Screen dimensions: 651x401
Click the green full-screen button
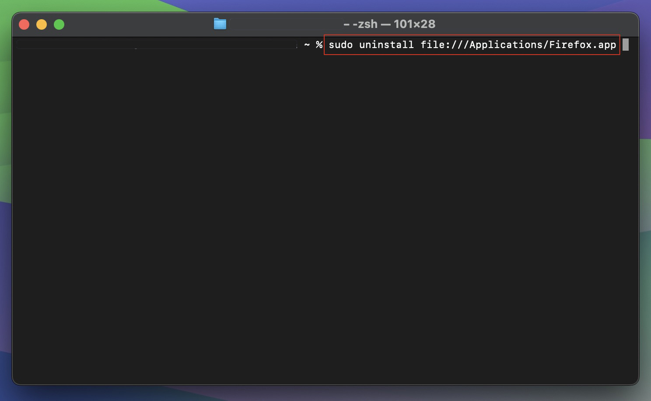pyautogui.click(x=59, y=24)
